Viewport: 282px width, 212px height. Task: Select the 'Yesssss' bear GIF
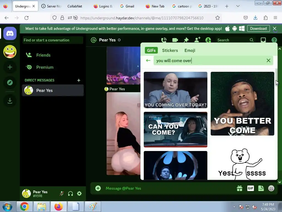tap(242, 164)
